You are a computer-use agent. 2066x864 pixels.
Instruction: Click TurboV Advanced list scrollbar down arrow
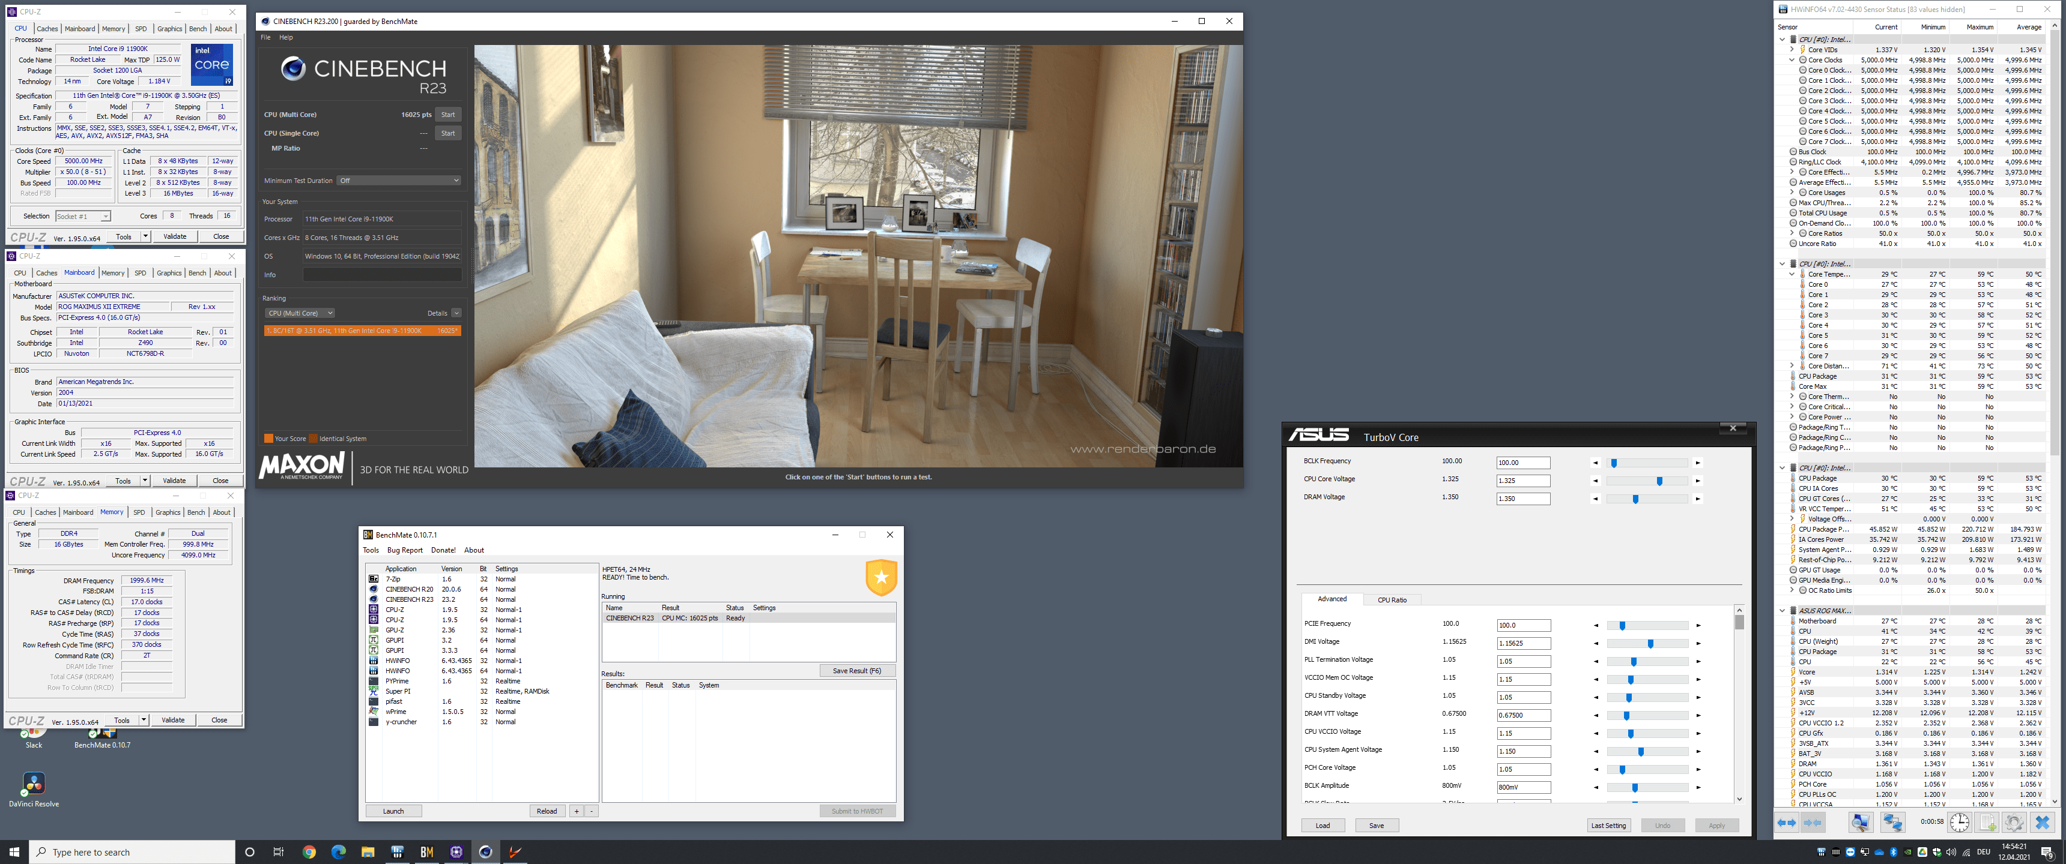tap(1739, 798)
